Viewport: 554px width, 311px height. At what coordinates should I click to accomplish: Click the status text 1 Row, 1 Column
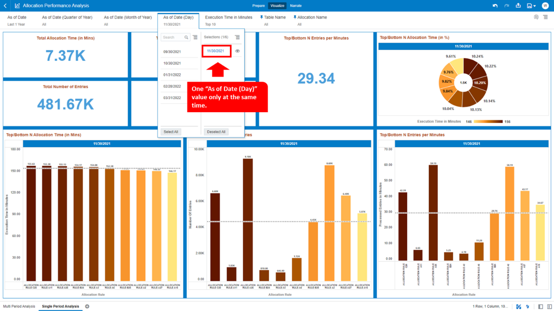pyautogui.click(x=490, y=306)
